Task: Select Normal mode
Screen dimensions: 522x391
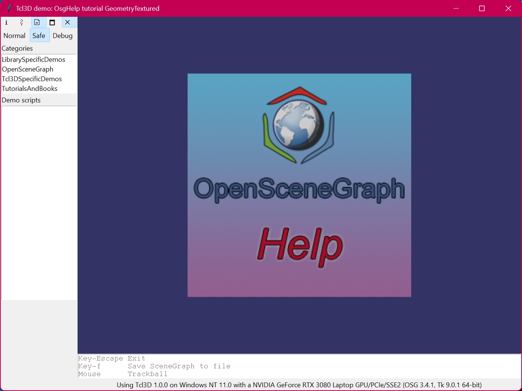Action: click(15, 36)
